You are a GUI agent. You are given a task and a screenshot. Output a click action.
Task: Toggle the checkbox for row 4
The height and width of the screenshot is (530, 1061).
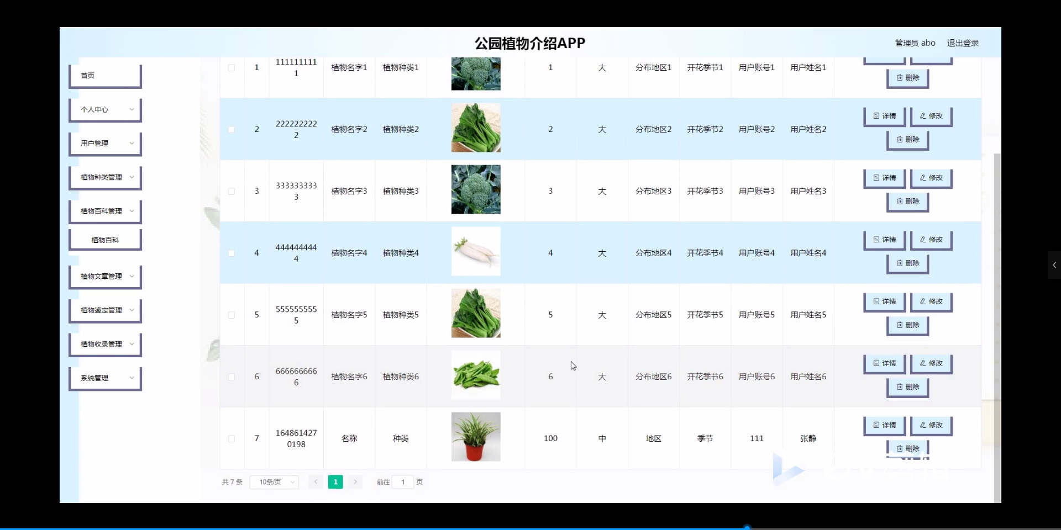pos(232,253)
